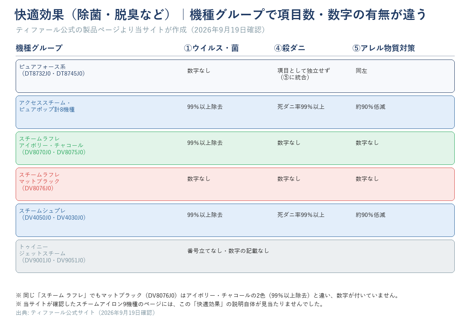The height and width of the screenshot is (325, 470).
Task: Click "番号立てなし・数字の記載なし" cell
Action: pos(228,251)
